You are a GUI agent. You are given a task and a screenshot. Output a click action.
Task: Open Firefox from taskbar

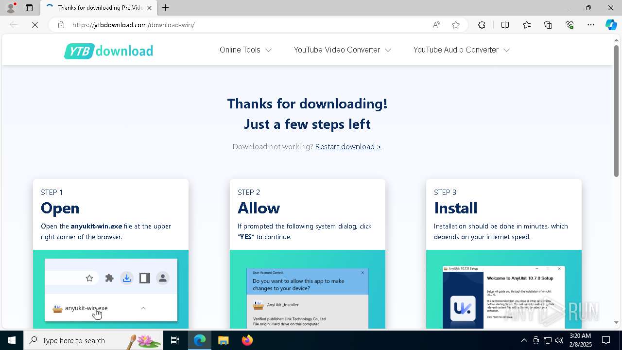click(247, 340)
